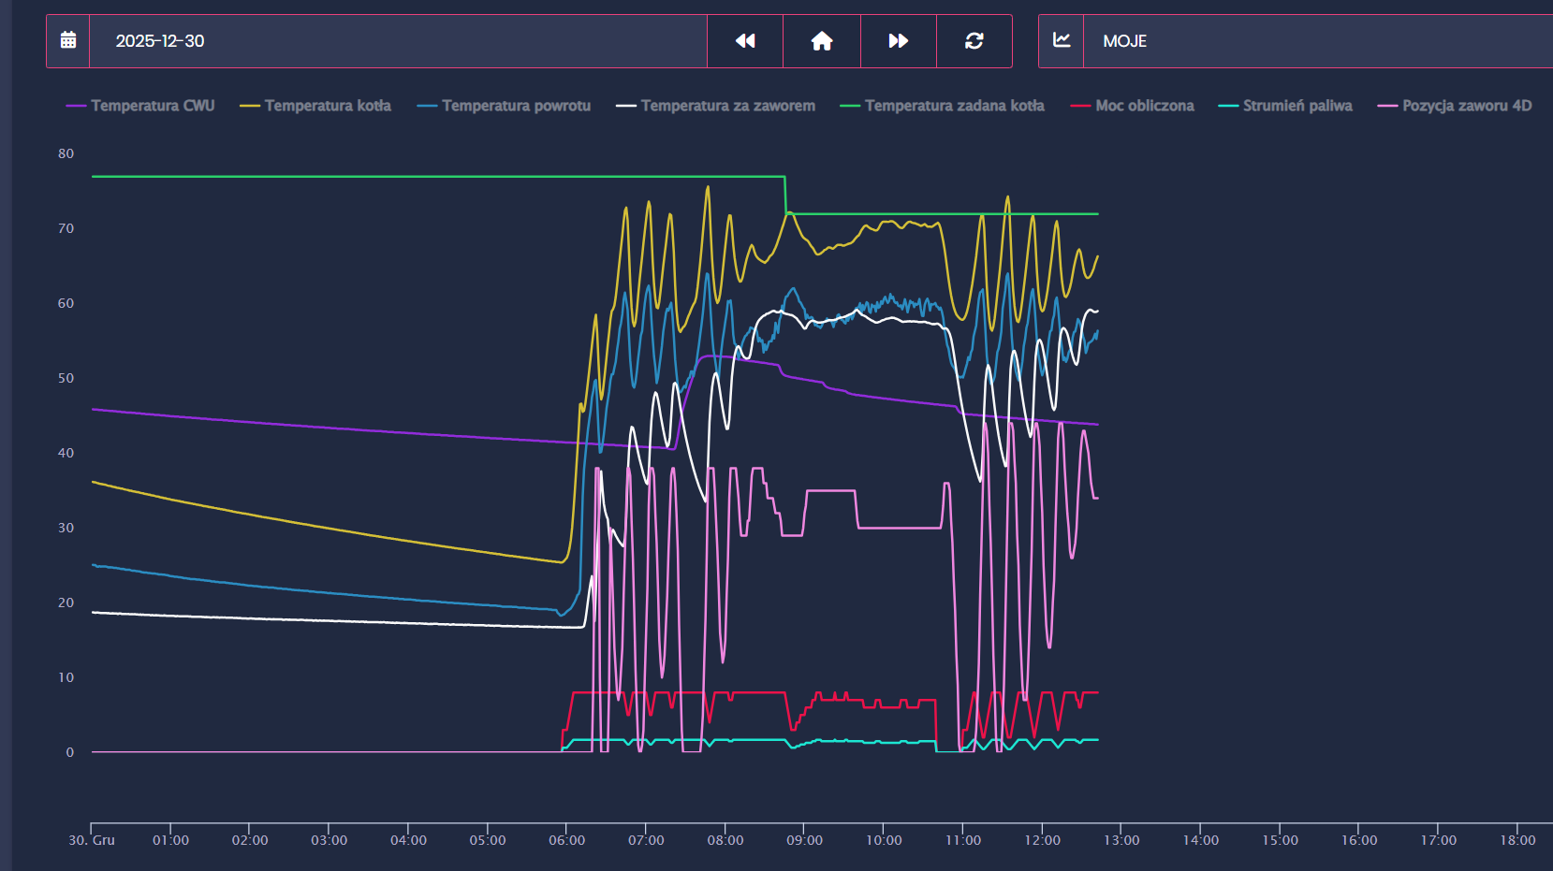The image size is (1553, 871).
Task: Refresh the chart data with the reload icon
Action: (974, 40)
